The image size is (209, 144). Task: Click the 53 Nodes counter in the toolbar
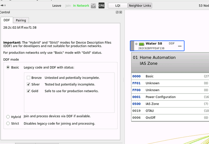pos(204,5)
